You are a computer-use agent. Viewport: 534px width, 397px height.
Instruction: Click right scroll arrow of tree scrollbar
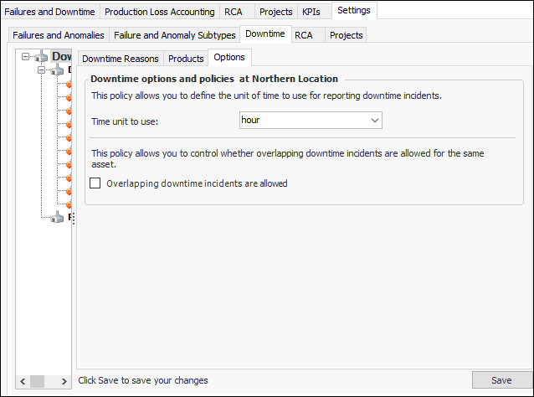click(66, 380)
